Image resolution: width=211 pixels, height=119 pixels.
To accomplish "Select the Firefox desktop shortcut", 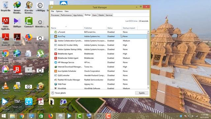I will click(x=29, y=39).
